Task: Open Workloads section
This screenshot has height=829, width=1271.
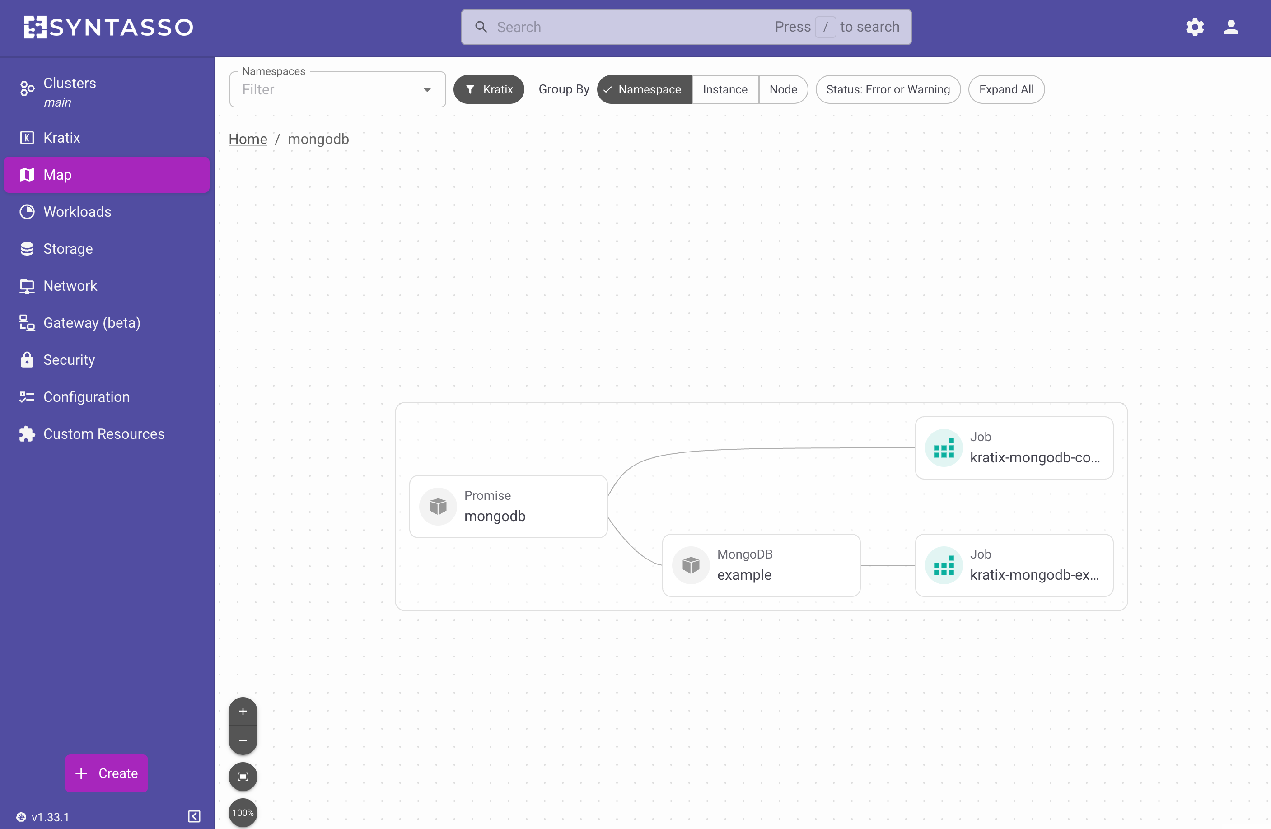Action: point(107,212)
